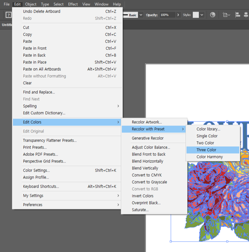The image size is (249, 252).
Task: Choose Recolor Artwork from submenu
Action: 154,122
